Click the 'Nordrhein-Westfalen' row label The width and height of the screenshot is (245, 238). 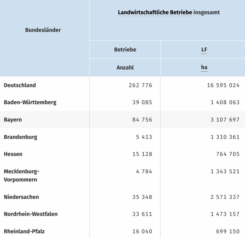pyautogui.click(x=31, y=214)
